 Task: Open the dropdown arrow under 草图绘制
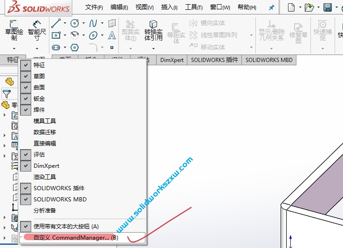point(14,48)
